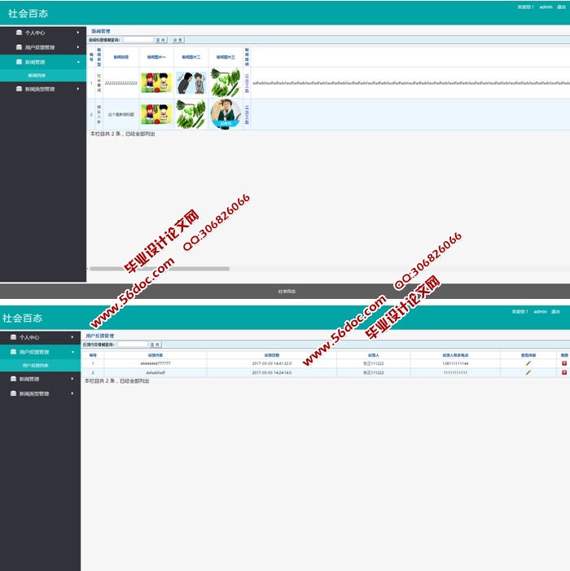Click 退出 link in 新闻管理 page header
Screen dimensions: 570x571
(x=561, y=7)
